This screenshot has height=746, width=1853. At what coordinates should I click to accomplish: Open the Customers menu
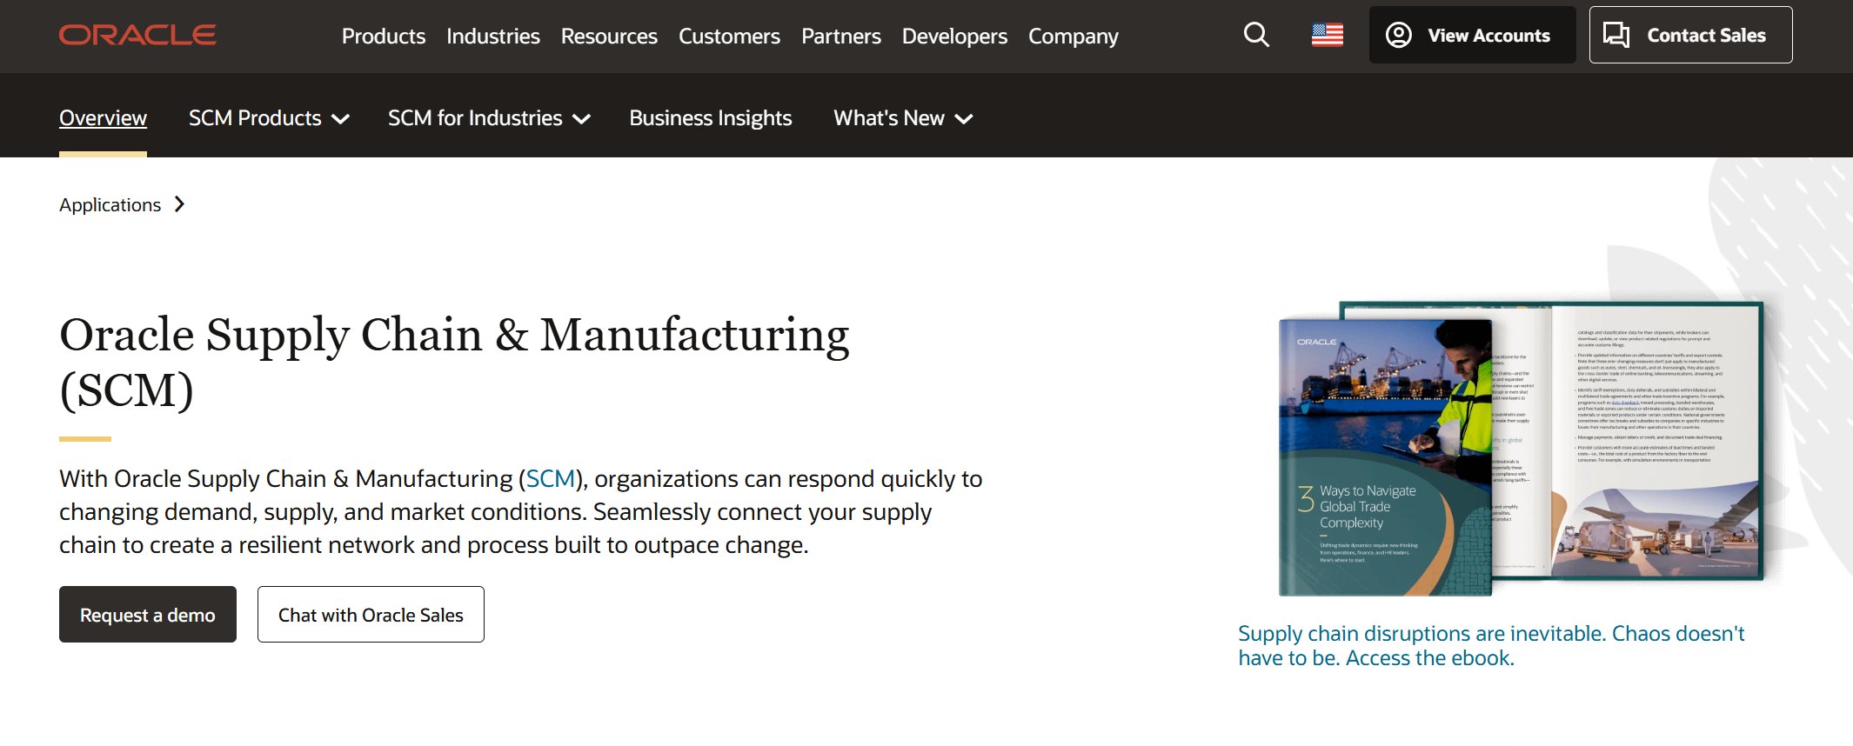729,36
